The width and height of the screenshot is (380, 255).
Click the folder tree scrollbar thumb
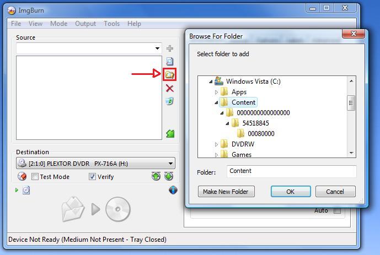(351, 103)
